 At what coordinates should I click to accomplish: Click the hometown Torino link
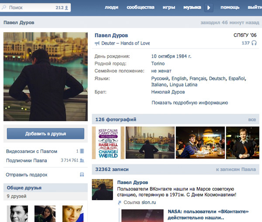[158, 63]
